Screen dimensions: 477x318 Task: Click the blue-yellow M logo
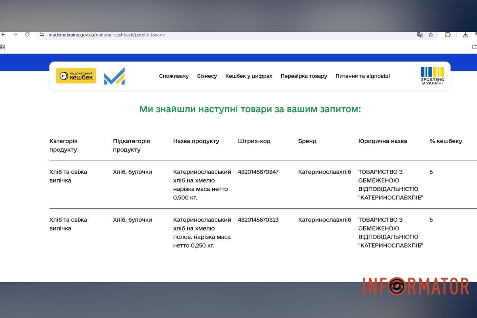(114, 76)
